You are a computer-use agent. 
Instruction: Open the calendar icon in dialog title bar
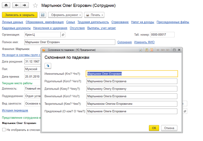(x=151, y=50)
